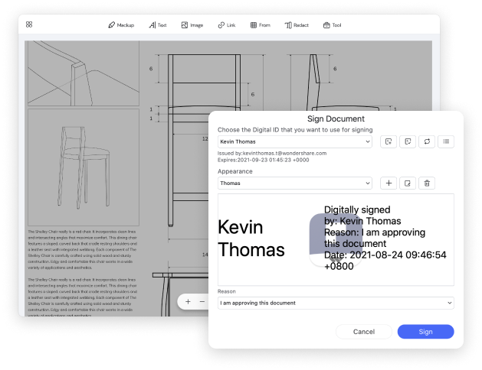Open the Tool menu in the toolbar
This screenshot has height=370, width=482.
333,25
